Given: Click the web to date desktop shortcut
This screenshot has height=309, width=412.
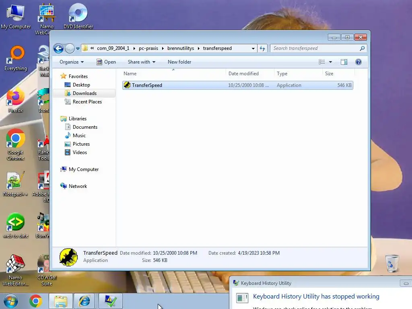Looking at the screenshot, I should [16, 225].
